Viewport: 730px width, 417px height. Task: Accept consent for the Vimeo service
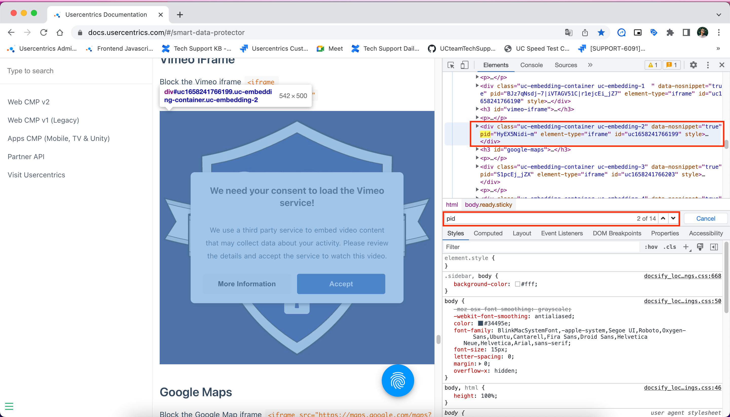tap(341, 284)
